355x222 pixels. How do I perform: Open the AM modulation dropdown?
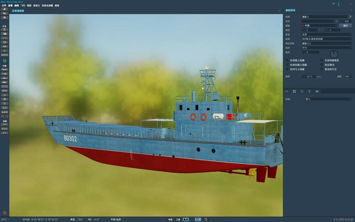tap(348, 77)
